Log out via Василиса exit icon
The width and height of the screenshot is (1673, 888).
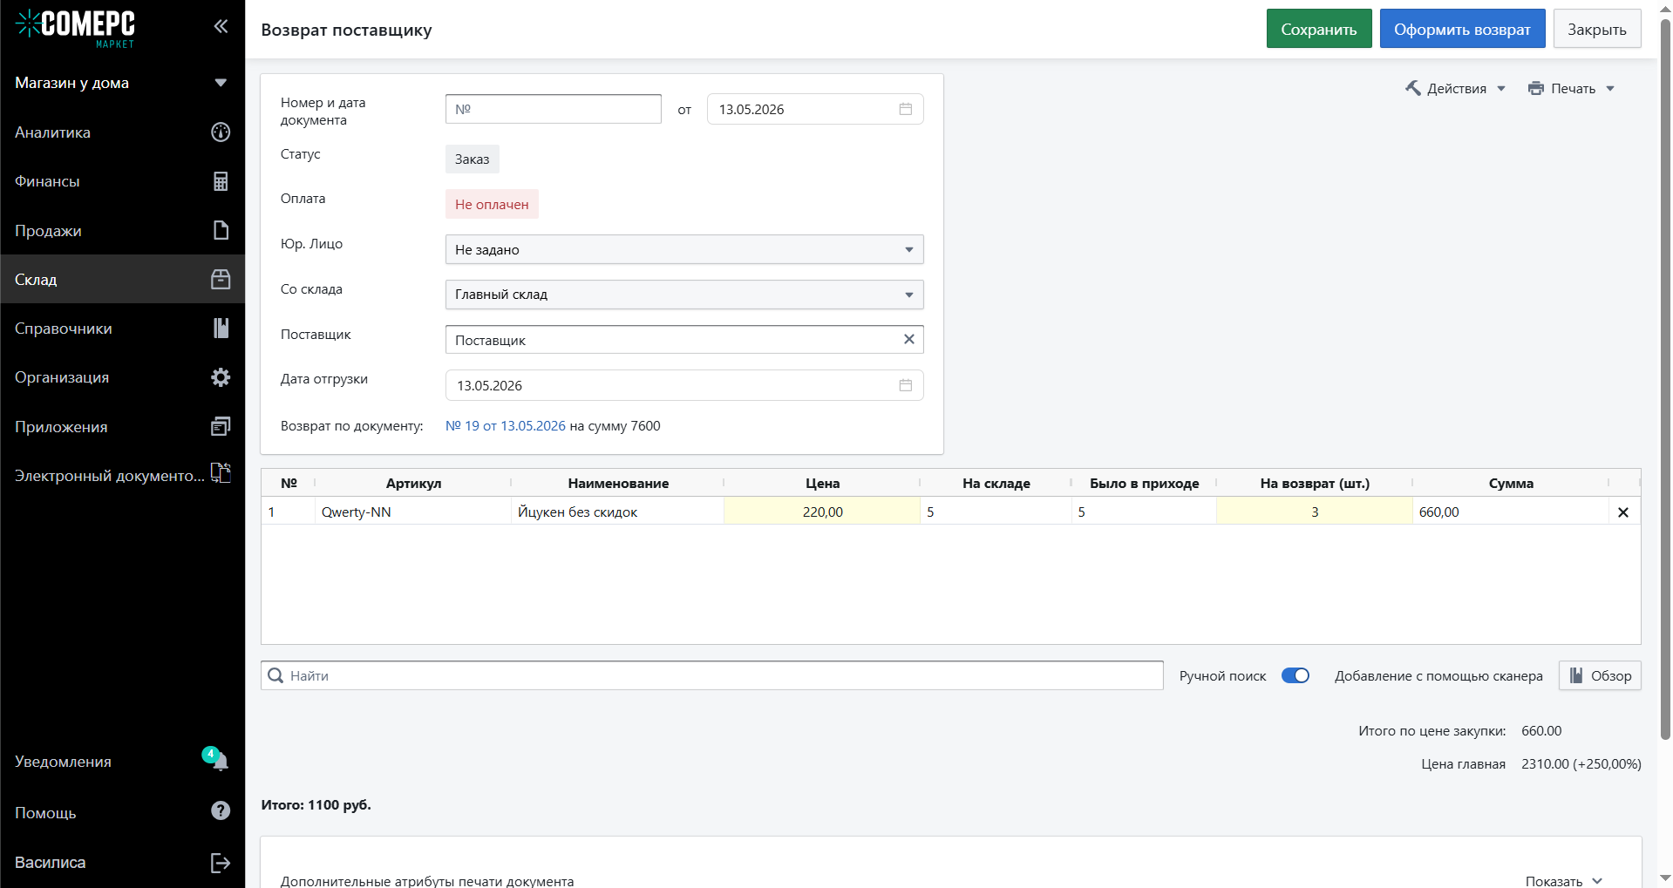(221, 863)
